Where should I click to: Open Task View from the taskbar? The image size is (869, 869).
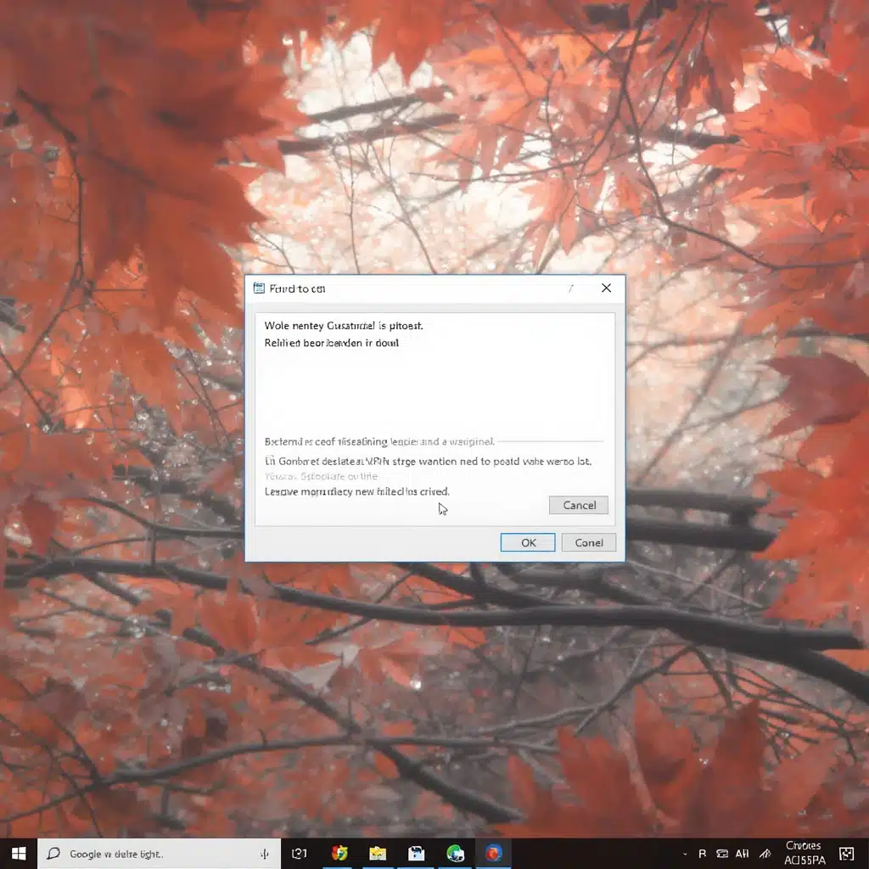tap(300, 853)
